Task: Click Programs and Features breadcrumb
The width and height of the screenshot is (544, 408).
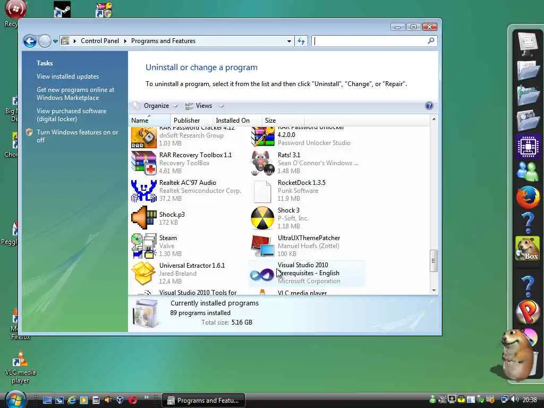Action: [163, 41]
